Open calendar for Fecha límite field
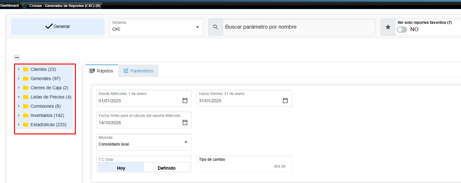The width and height of the screenshot is (461, 183). point(185,122)
